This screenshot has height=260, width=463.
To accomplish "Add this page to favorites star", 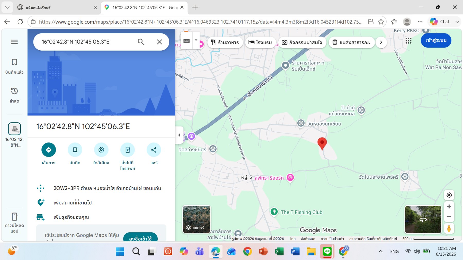I will 381,22.
